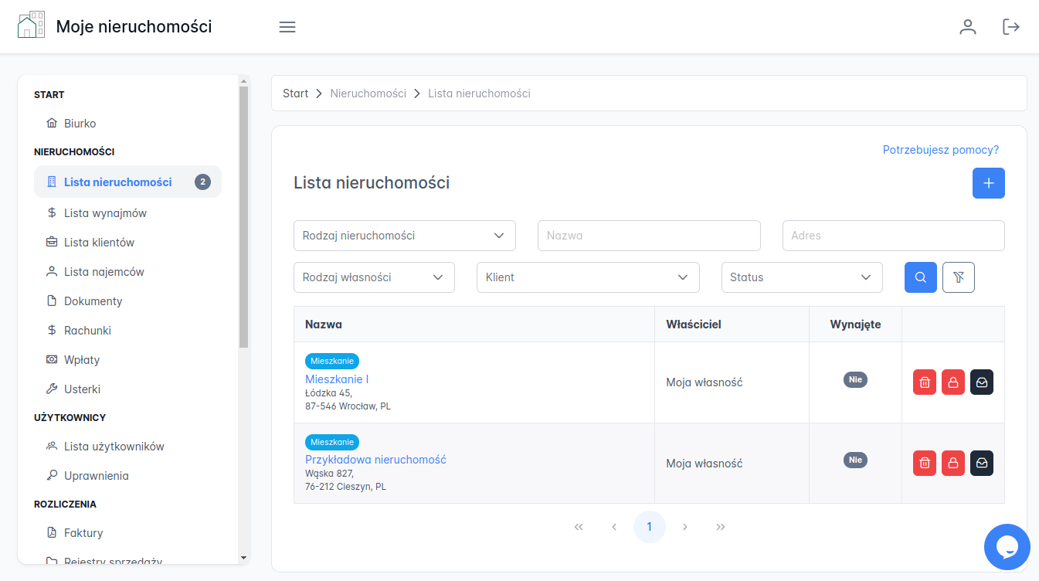Screen dimensions: 1039x581
Task: Open the Klient selection dropdown
Action: coord(587,277)
